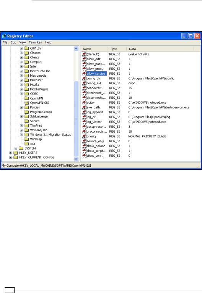Click the service_only string value icon

[x=84, y=141]
